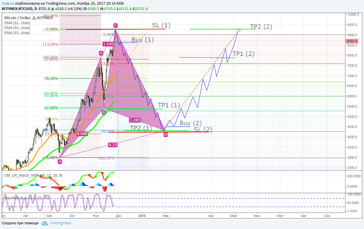Screen dimensions: 364x229
Task: Open the Hyipov author profile link
Action: [x=8, y=4]
